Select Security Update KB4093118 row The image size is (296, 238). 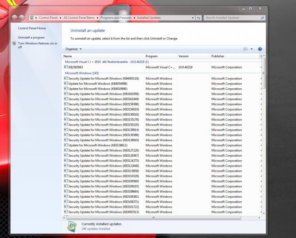(x=104, y=79)
